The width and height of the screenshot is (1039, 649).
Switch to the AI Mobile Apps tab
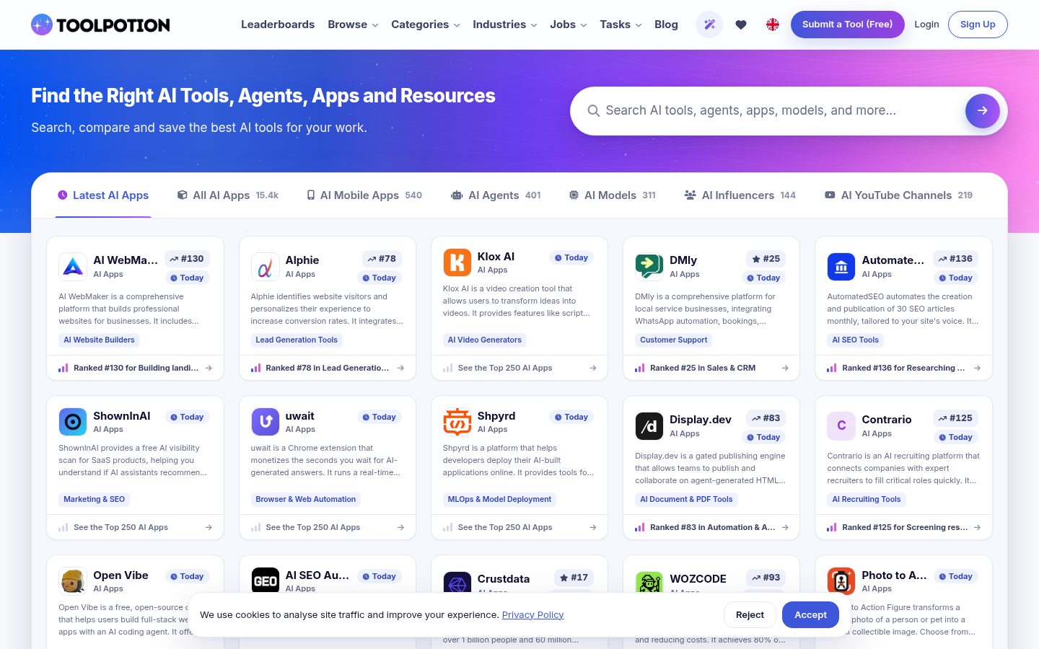[364, 195]
